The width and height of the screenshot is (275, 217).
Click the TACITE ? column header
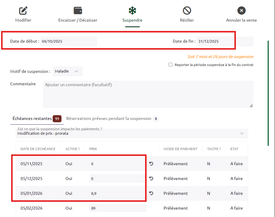pyautogui.click(x=214, y=149)
